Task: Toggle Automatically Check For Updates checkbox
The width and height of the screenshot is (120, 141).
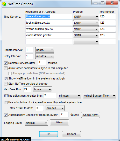Action: (6, 115)
